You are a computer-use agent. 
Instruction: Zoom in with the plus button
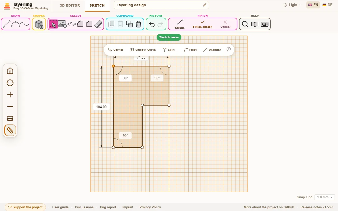(10, 95)
